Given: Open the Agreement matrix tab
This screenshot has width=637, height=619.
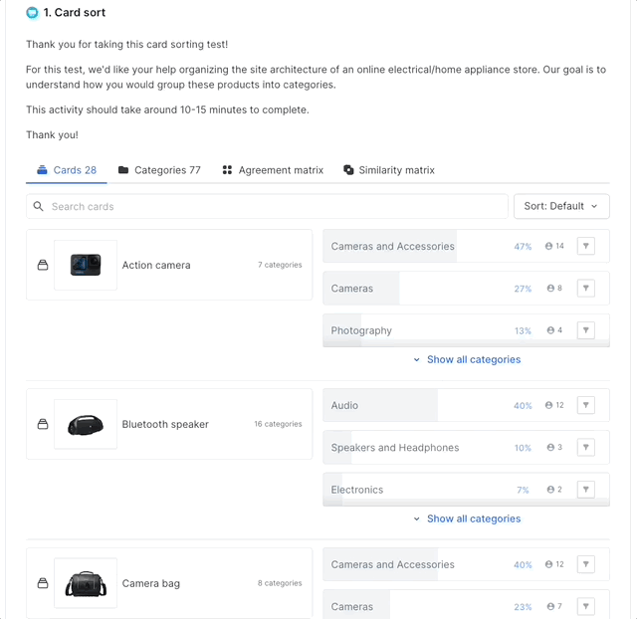Looking at the screenshot, I should [x=273, y=170].
